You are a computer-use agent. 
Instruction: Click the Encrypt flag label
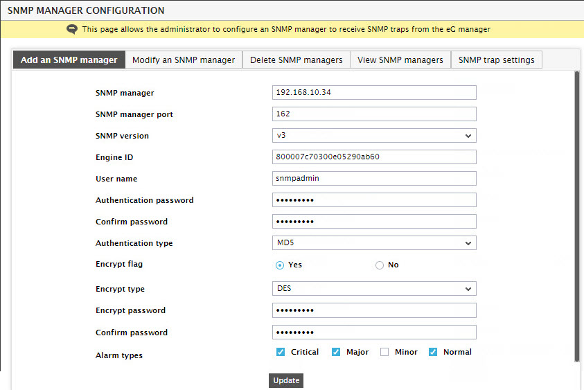coord(119,264)
